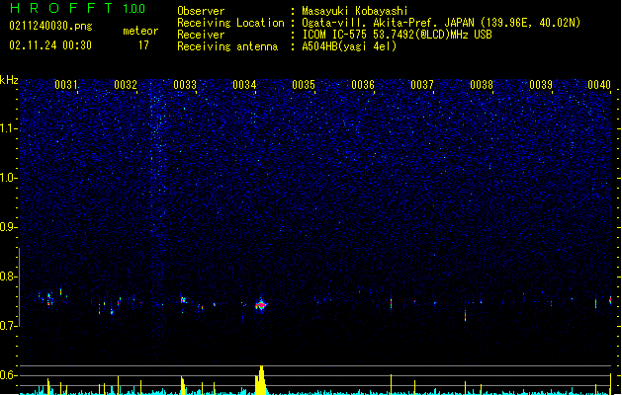This screenshot has width=622, height=395.
Task: Click the 0037 time marker
Action: pos(422,85)
